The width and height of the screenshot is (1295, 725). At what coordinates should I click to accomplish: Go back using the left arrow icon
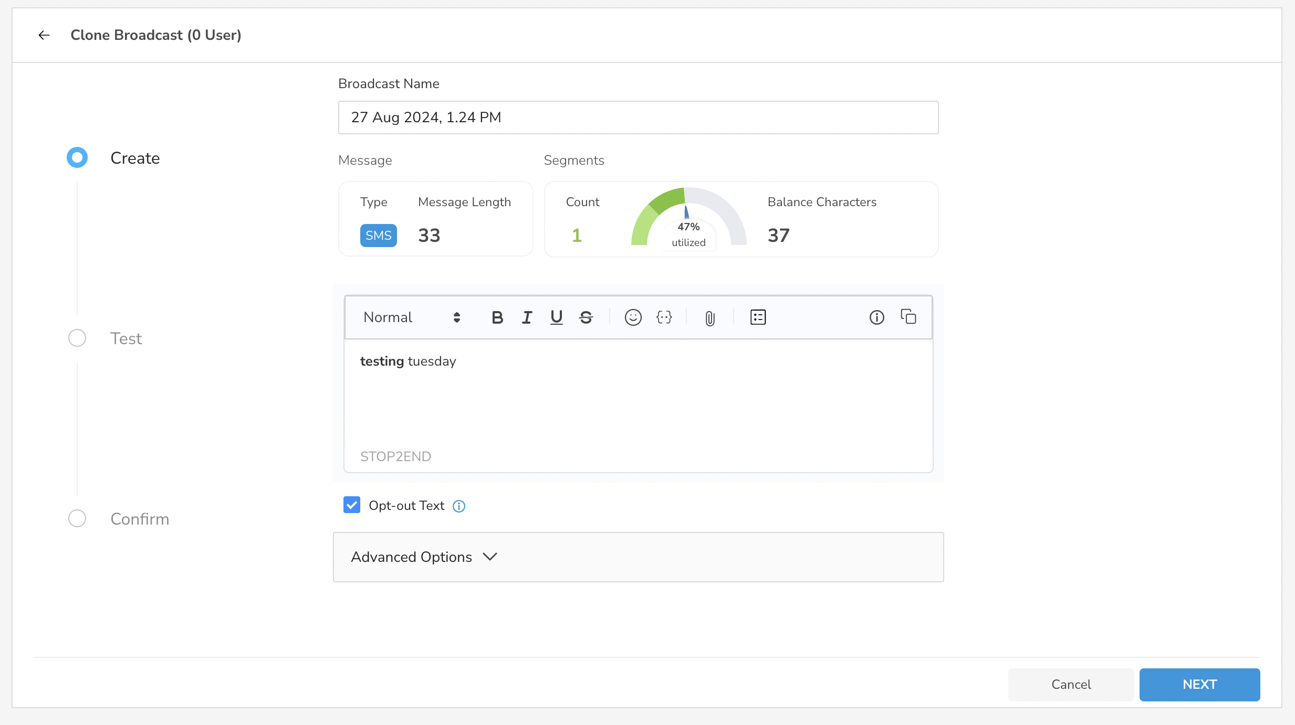pos(44,35)
